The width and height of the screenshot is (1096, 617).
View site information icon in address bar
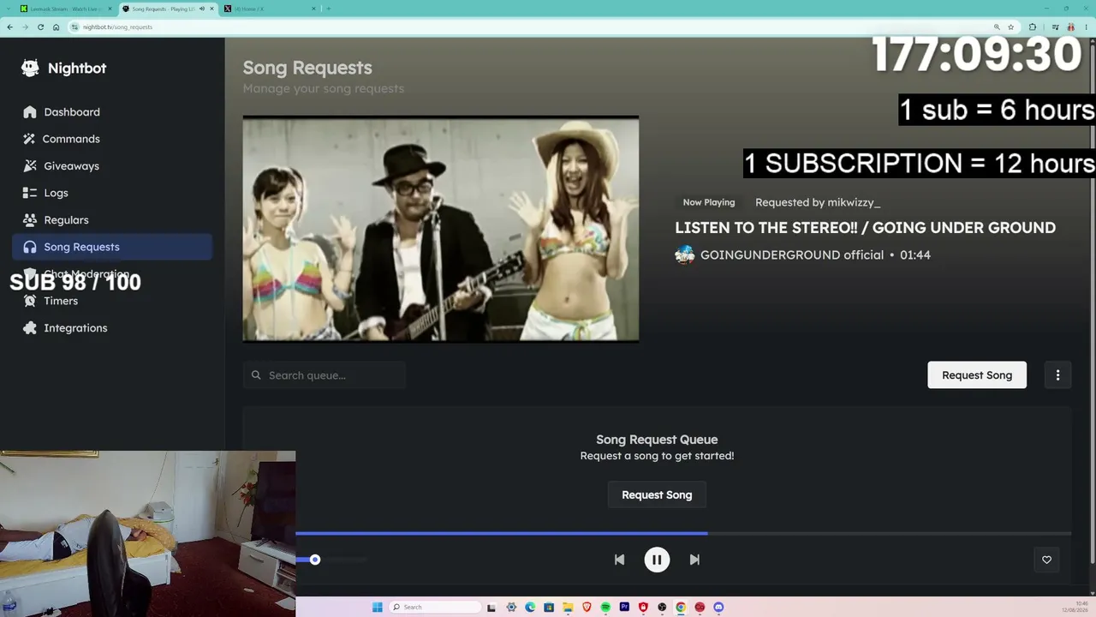[x=75, y=27]
